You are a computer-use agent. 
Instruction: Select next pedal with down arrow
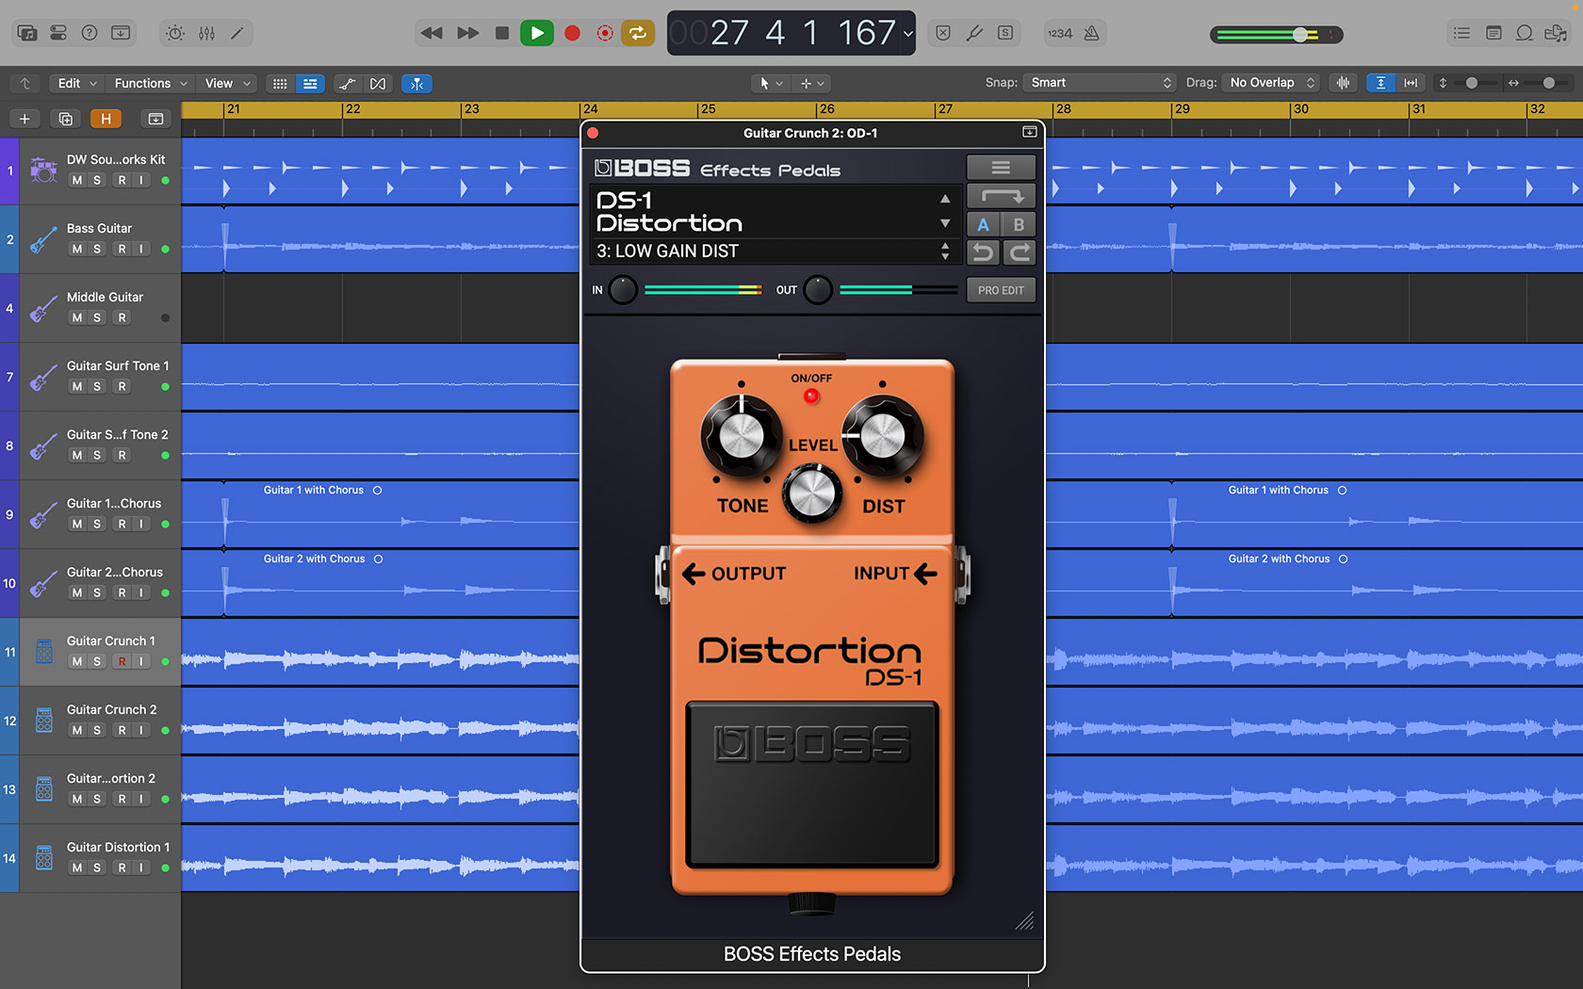[x=945, y=223]
